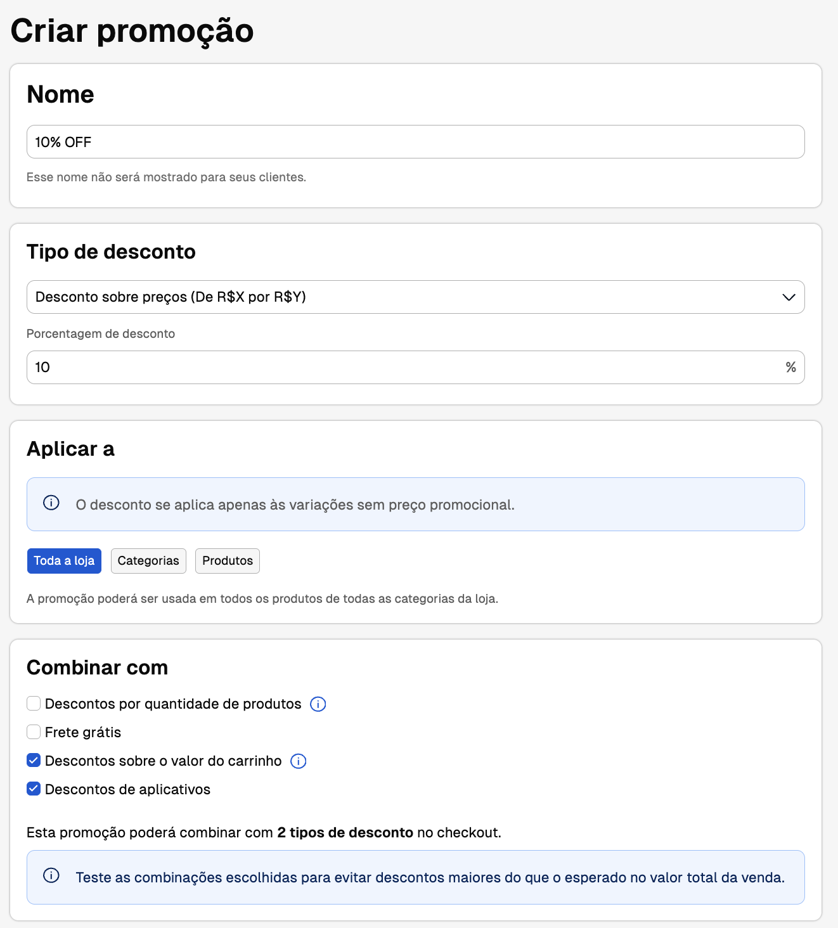Viewport: 838px width, 928px height.
Task: Click the percent symbol in discount field
Action: pyautogui.click(x=790, y=368)
